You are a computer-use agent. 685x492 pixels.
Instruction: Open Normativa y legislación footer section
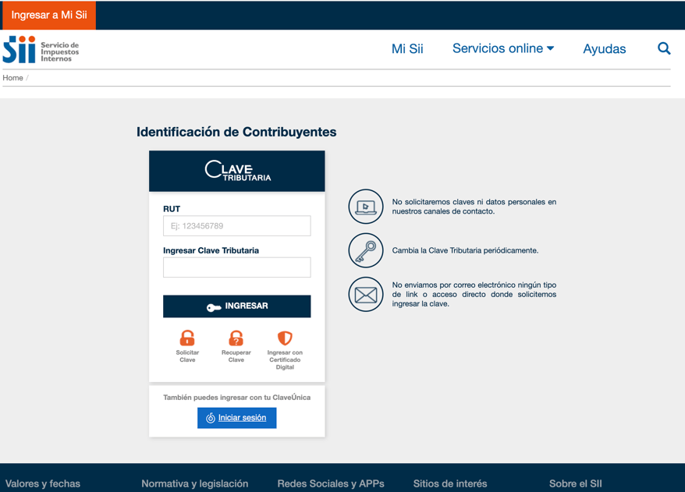click(x=194, y=483)
